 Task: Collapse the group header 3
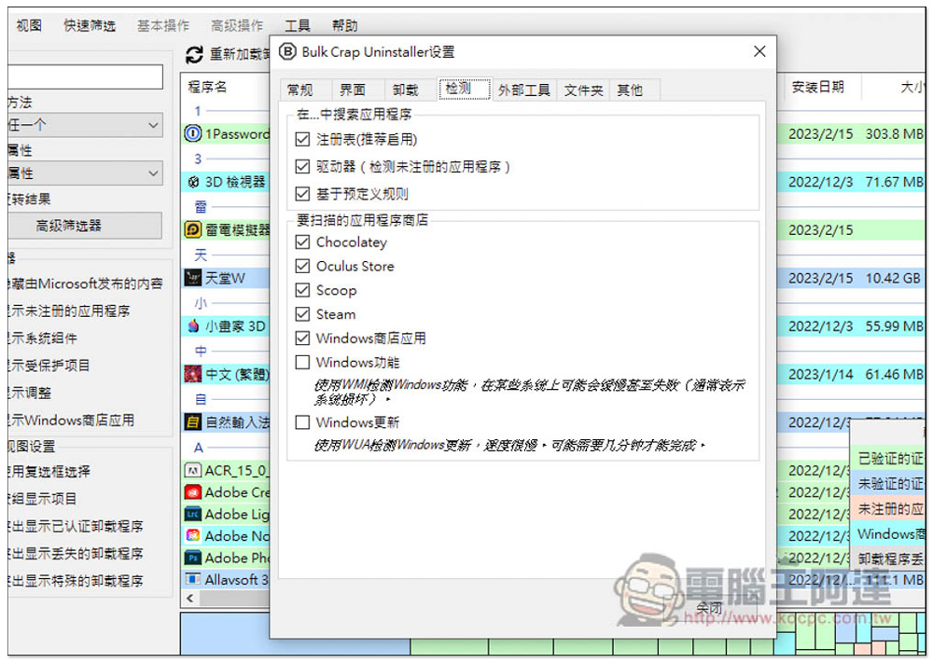point(198,159)
